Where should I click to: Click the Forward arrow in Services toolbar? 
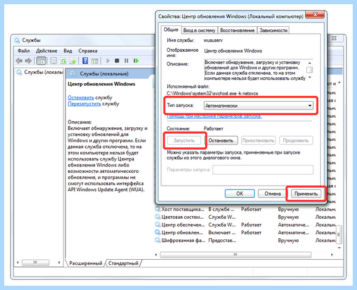28,61
